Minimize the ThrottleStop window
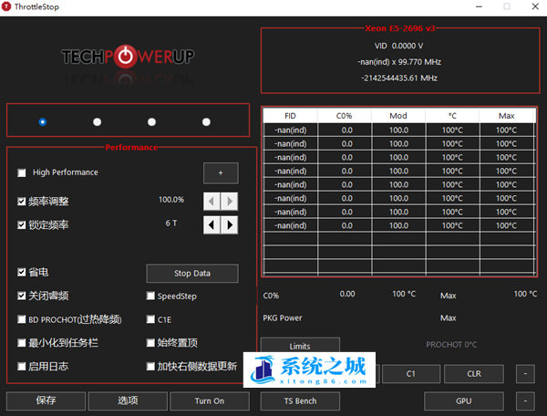The image size is (547, 416). pos(479,6)
